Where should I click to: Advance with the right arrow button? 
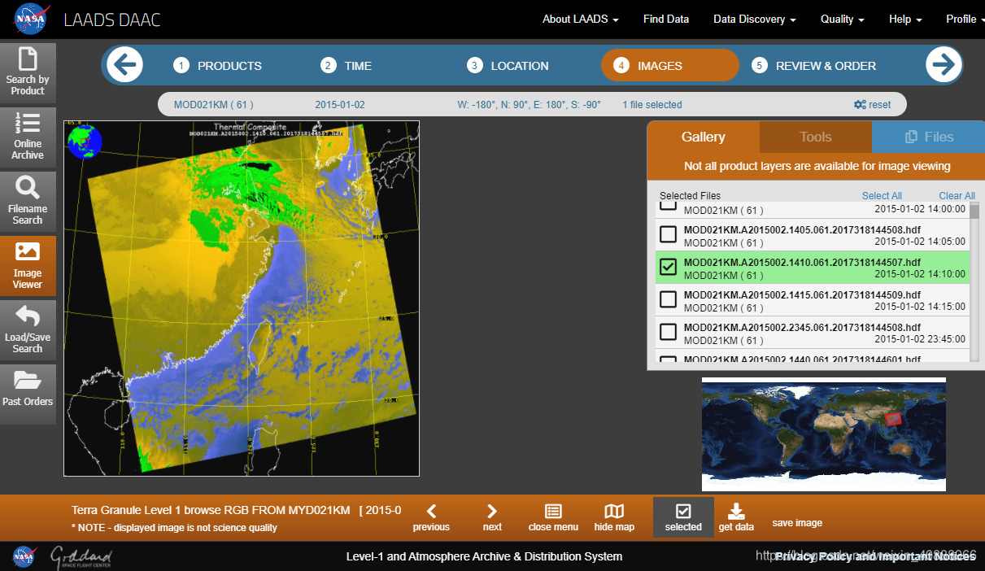pos(944,65)
